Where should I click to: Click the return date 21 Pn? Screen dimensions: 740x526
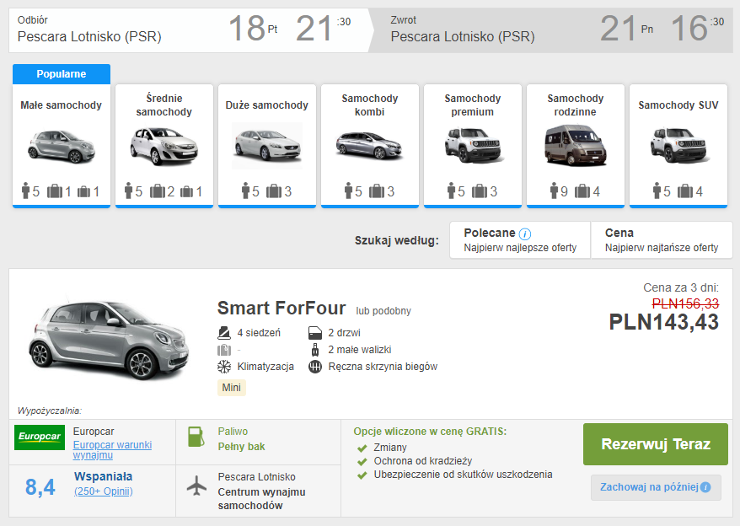[627, 29]
